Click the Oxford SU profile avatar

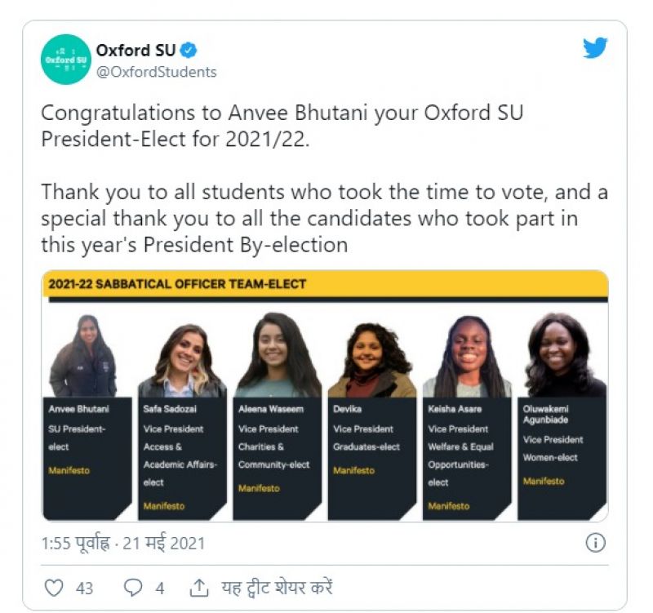pos(65,60)
